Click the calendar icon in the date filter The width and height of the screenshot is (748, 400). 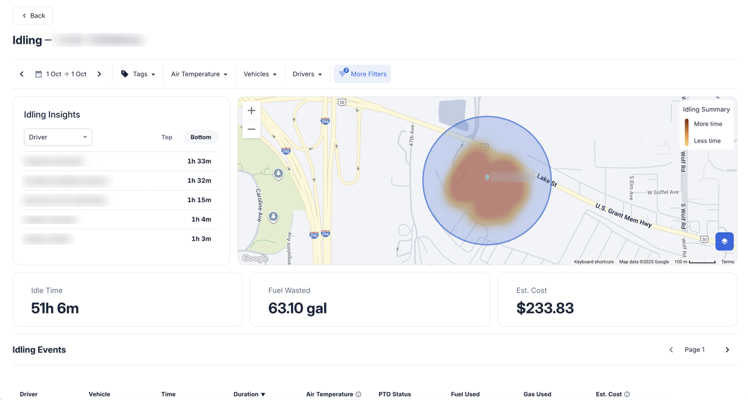coord(40,74)
